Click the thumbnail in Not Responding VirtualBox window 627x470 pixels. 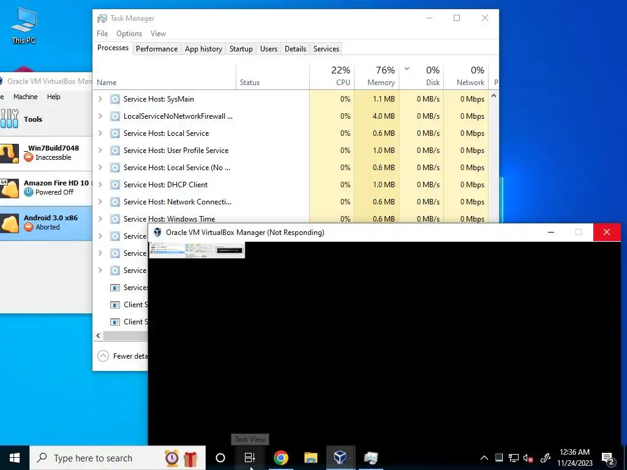pyautogui.click(x=197, y=250)
